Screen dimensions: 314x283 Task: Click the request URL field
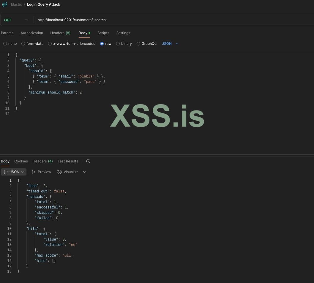coord(174,20)
